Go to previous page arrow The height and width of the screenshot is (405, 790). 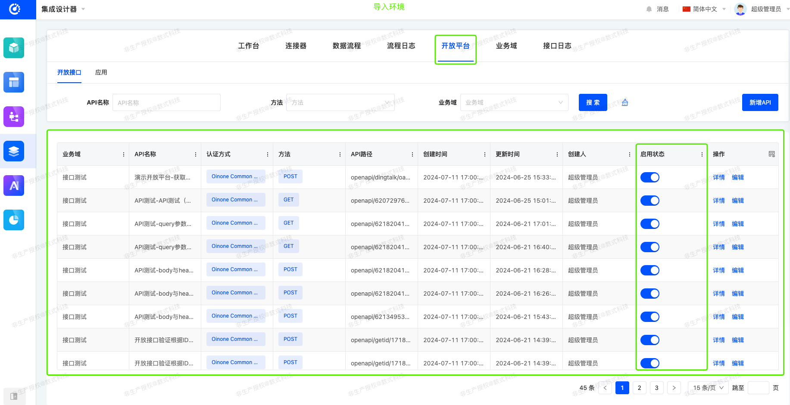tap(605, 388)
